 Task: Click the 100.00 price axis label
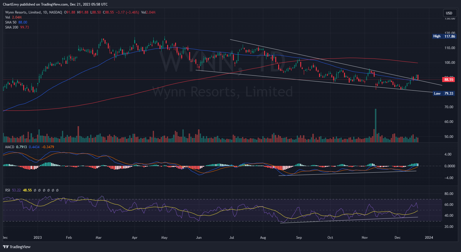point(450,63)
